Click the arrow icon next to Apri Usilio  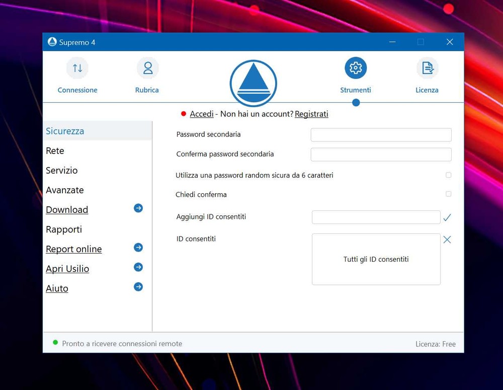pyautogui.click(x=138, y=267)
